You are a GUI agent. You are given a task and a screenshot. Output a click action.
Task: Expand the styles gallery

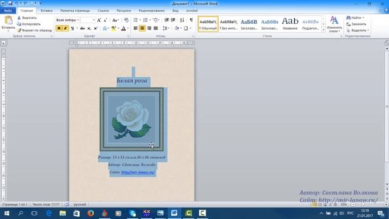[323, 30]
